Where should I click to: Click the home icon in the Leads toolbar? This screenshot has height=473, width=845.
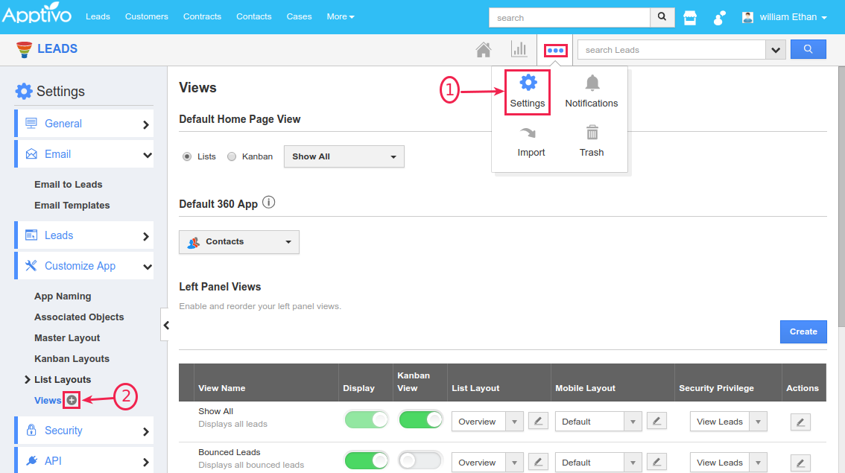click(483, 49)
